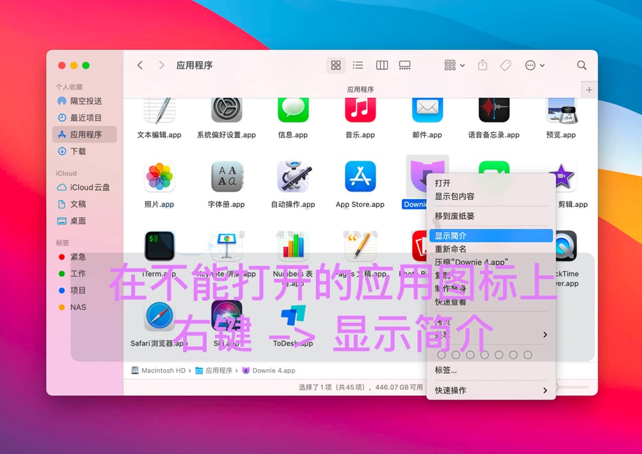642x454 pixels.
Task: Choose 显示包内容 in the context menu
Action: coord(491,196)
